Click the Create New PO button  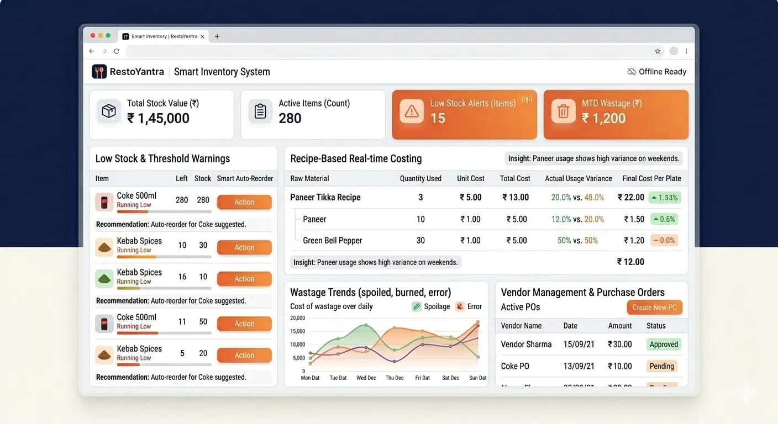655,307
